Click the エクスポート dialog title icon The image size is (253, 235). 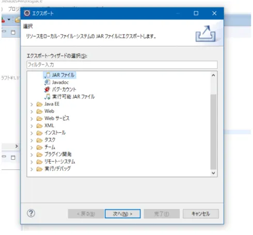click(27, 13)
